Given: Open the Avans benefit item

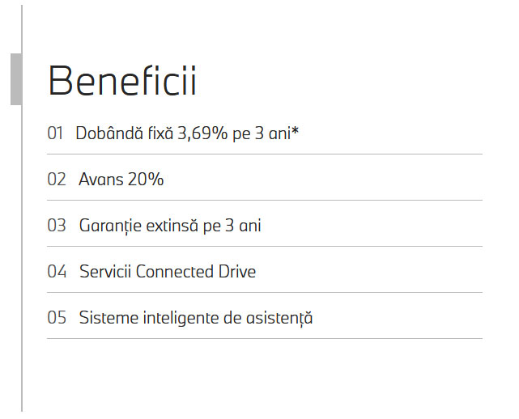Looking at the screenshot, I should point(121,180).
